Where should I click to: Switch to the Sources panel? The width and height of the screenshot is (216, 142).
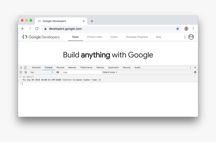pos(60,67)
